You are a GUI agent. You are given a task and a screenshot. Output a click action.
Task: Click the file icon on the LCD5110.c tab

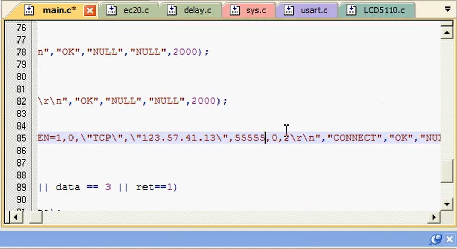(x=352, y=10)
